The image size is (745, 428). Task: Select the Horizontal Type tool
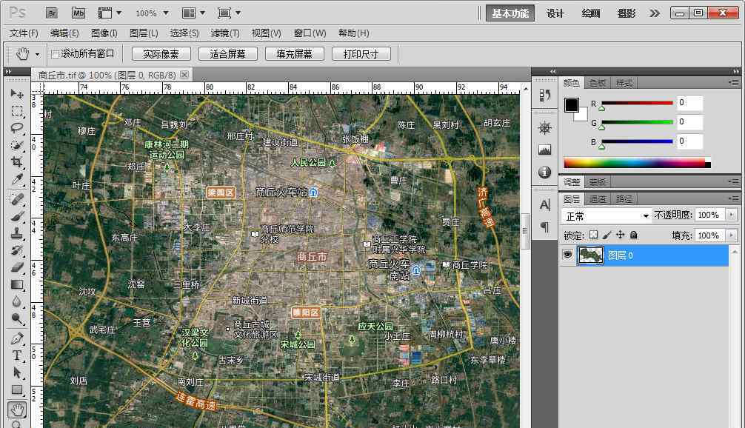point(16,355)
